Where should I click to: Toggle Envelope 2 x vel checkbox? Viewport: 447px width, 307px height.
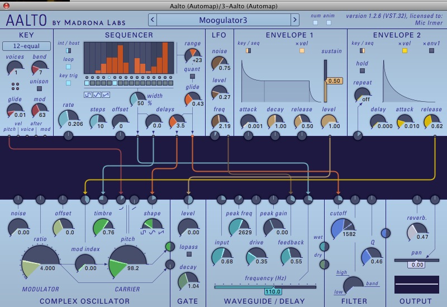tap(405, 50)
